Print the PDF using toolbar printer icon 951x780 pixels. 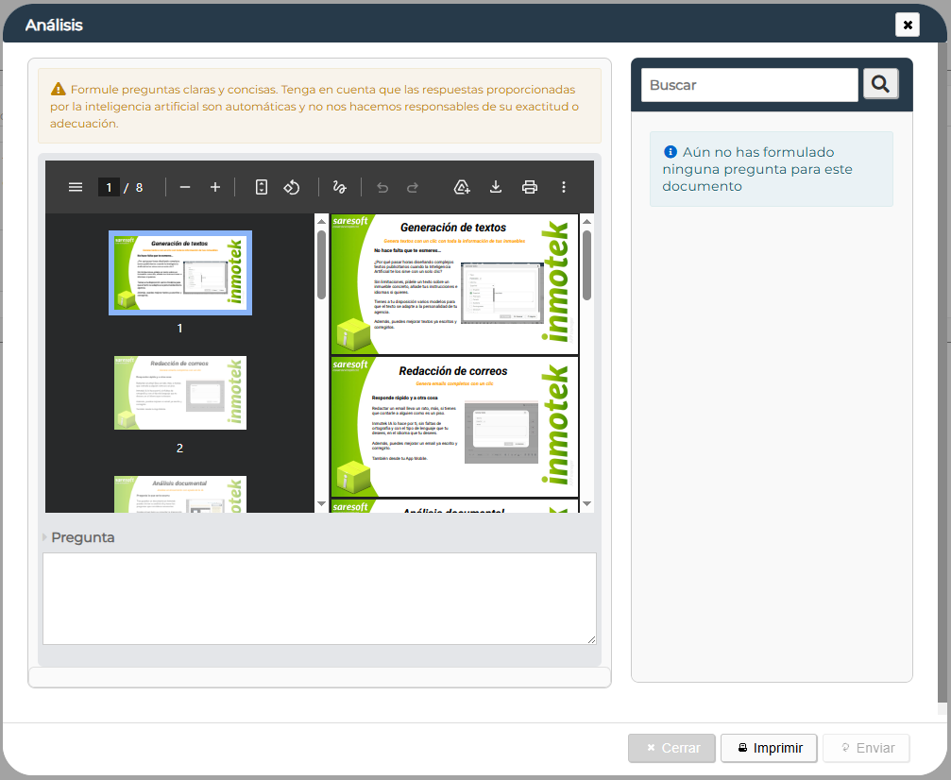tap(530, 187)
